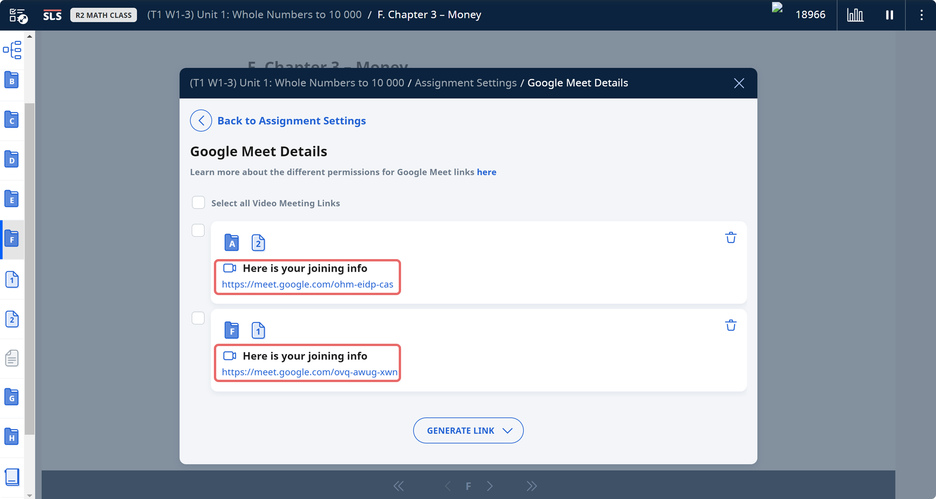Click the profile picture beside 18966
The image size is (936, 499).
coord(777,8)
